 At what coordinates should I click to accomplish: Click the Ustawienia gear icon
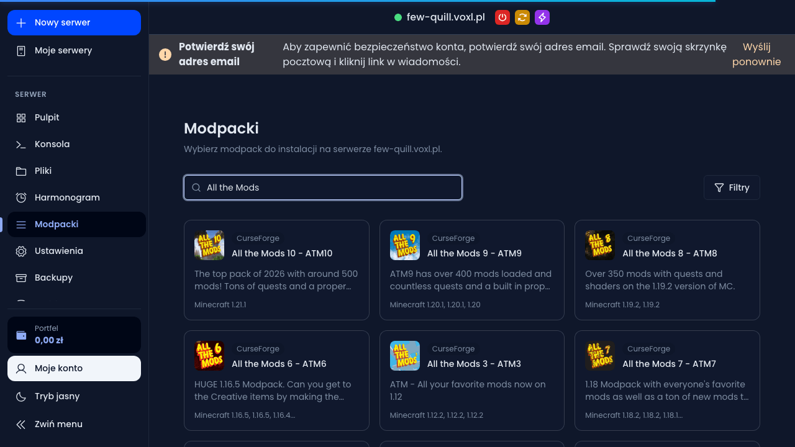(21, 251)
